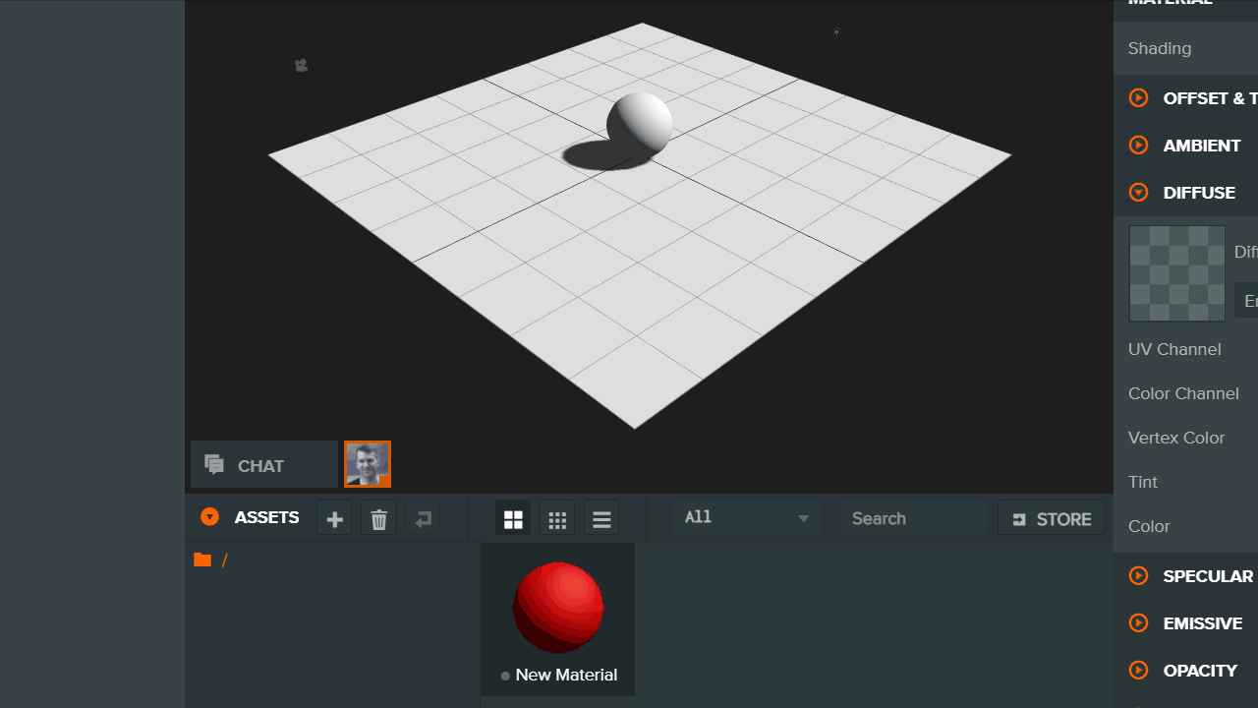This screenshot has width=1258, height=708.
Task: Switch assets to small grid view
Action: pyautogui.click(x=557, y=519)
